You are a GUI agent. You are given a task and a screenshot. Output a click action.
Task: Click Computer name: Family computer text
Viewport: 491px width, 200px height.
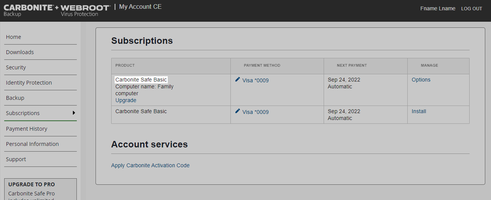tap(144, 90)
